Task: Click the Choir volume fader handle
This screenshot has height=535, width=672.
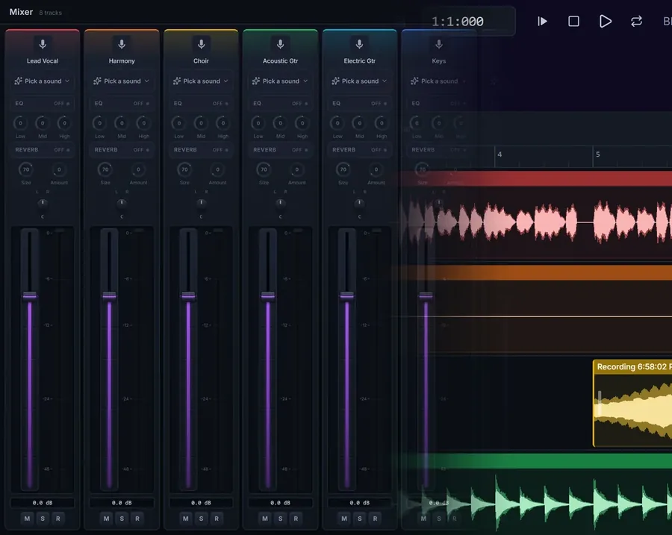Action: (188, 295)
